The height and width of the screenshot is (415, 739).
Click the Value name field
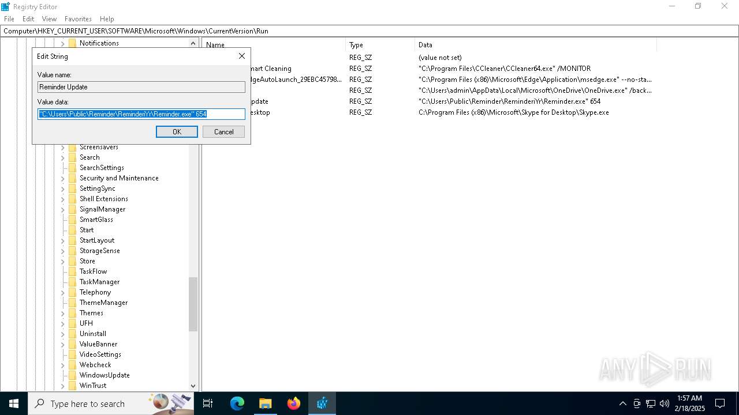pos(141,87)
